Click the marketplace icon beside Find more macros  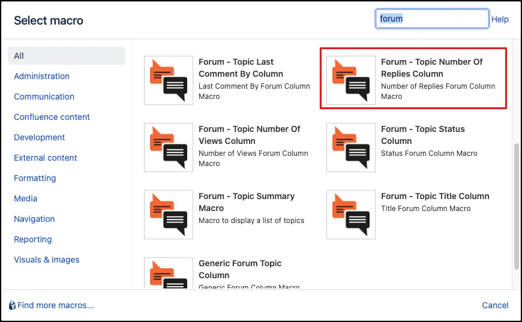(x=12, y=305)
